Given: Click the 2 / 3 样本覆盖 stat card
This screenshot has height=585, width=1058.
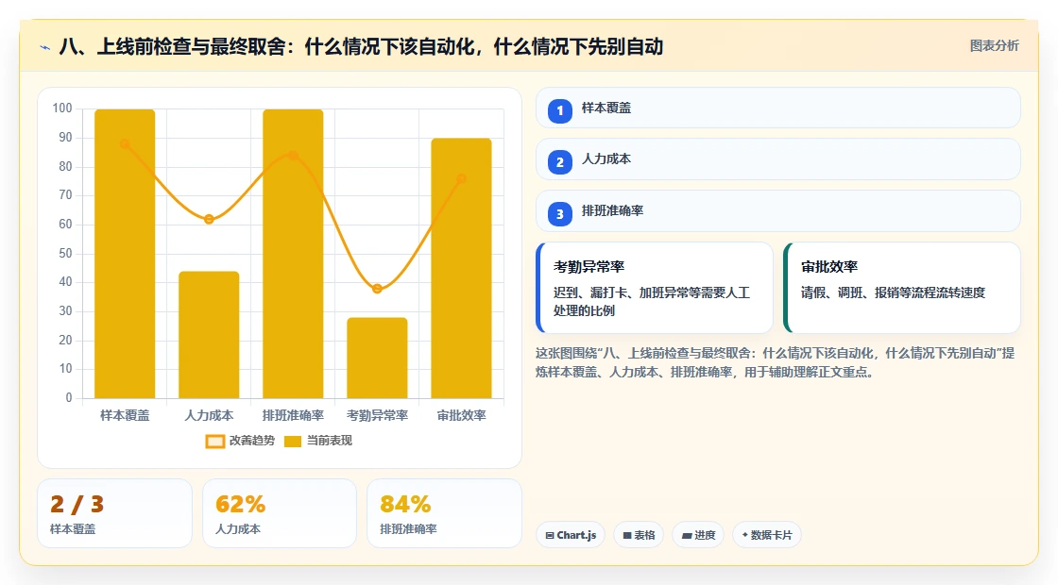Looking at the screenshot, I should click(114, 513).
